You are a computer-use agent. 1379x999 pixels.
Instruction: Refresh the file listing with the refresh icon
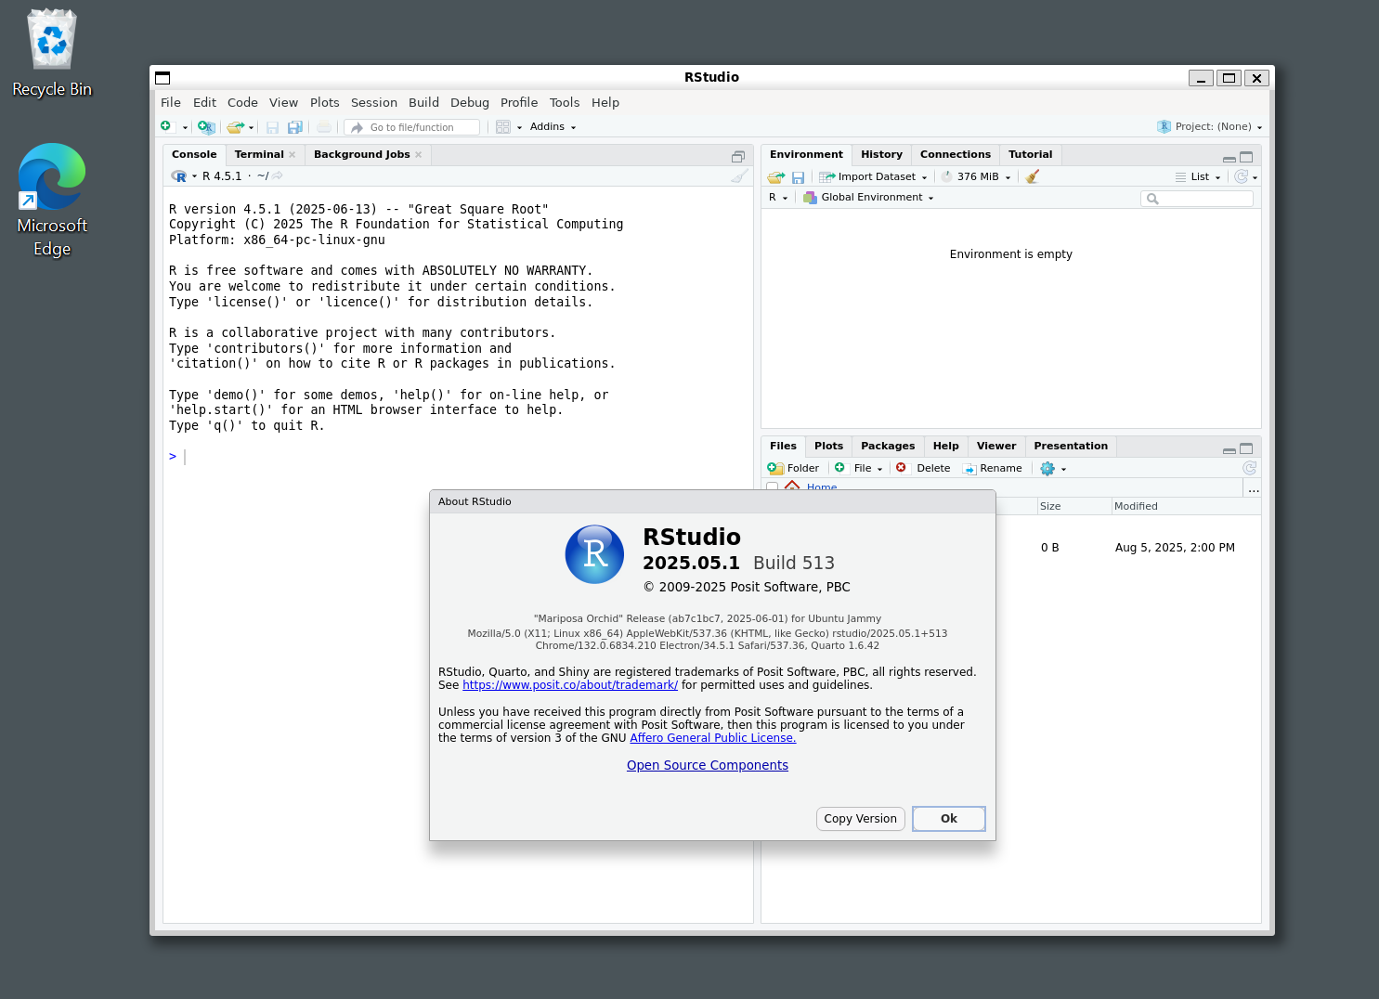pos(1249,468)
